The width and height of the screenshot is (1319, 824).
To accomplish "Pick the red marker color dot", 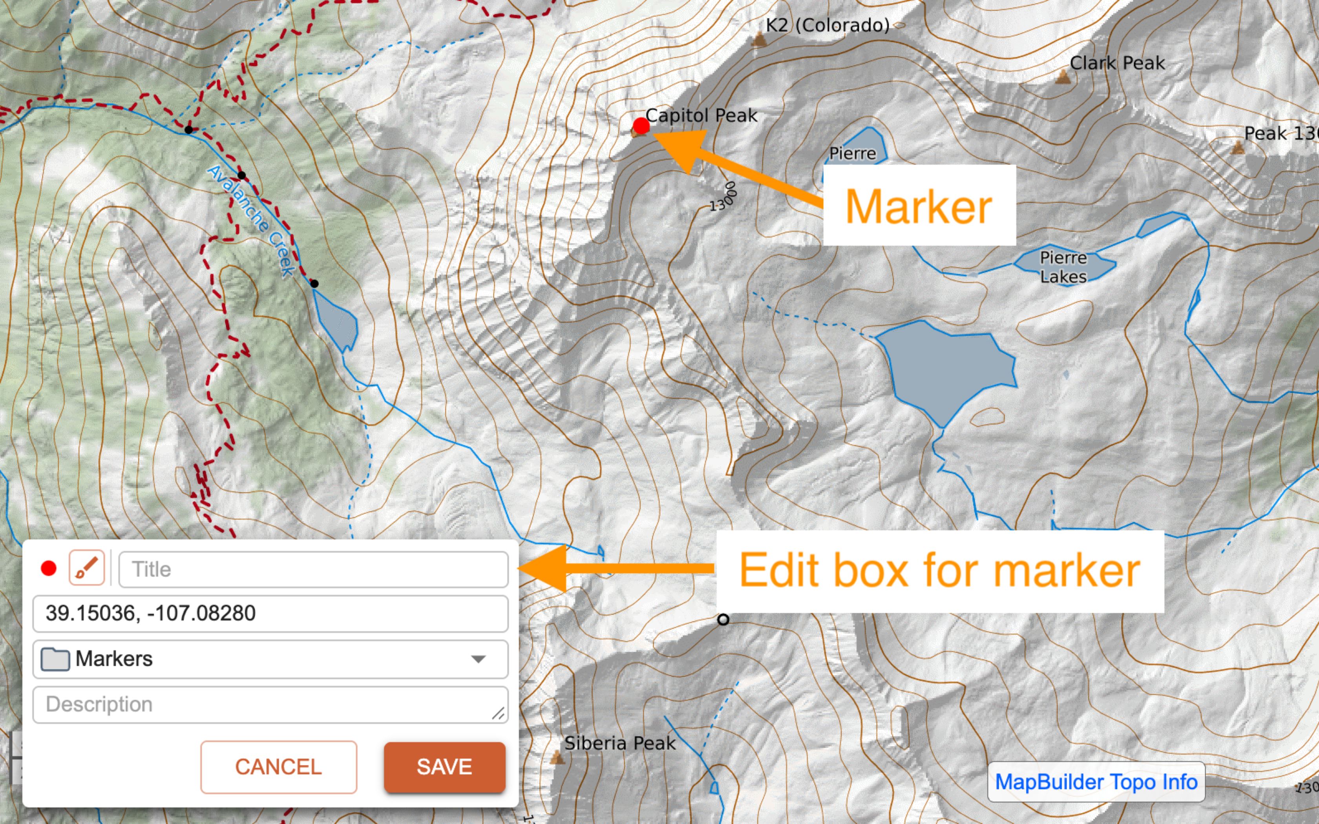I will (x=49, y=569).
